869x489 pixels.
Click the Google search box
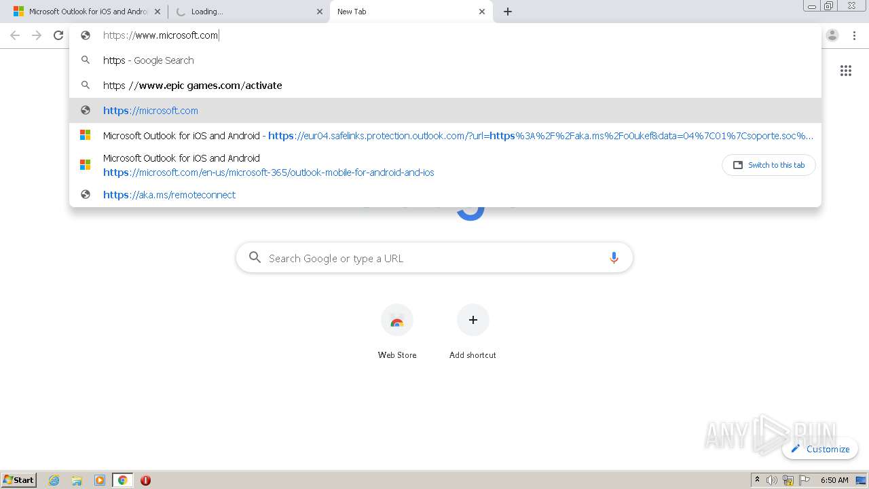pyautogui.click(x=434, y=258)
